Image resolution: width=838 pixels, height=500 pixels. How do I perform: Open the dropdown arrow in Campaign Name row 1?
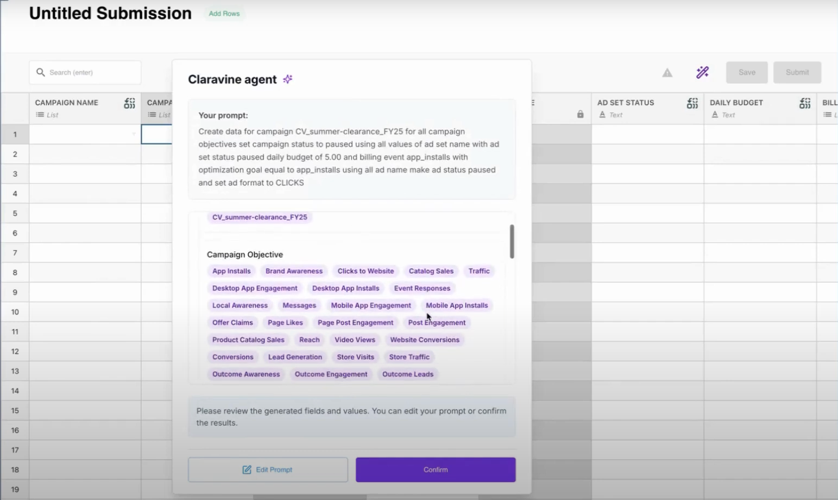coord(134,134)
